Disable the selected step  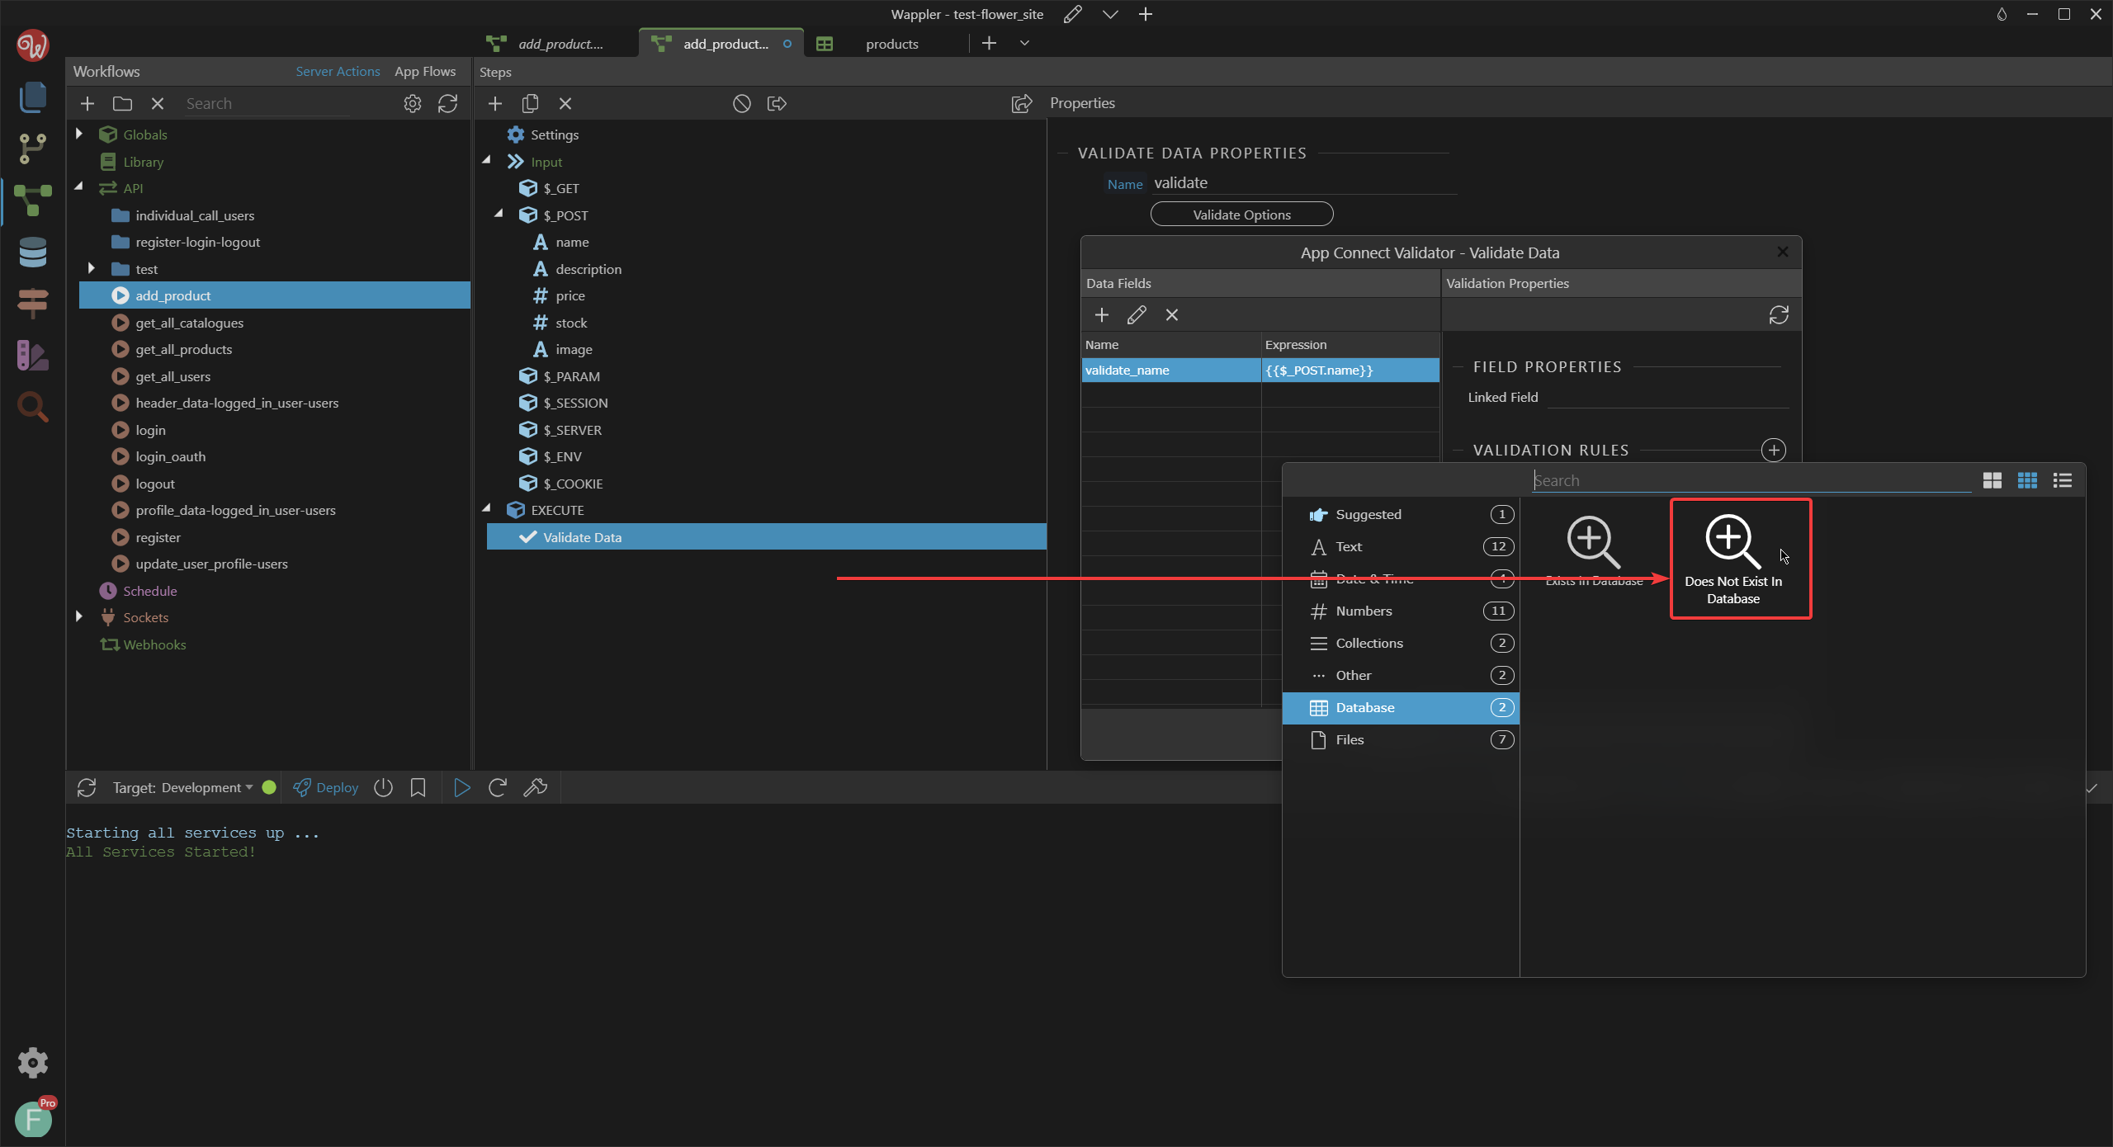[x=742, y=103]
